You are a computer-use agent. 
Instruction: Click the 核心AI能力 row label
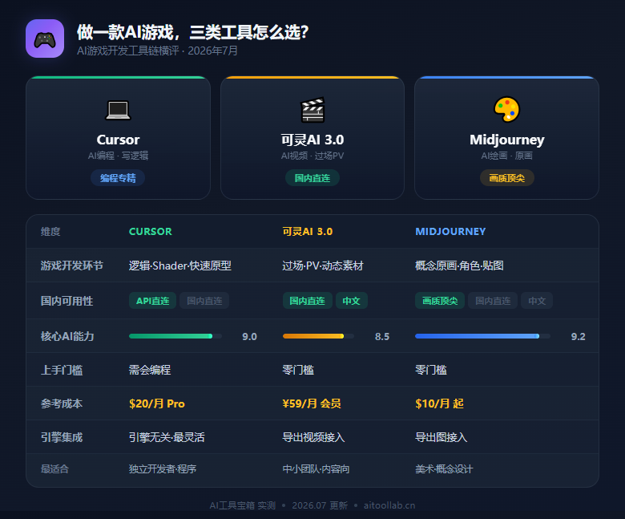pos(67,336)
